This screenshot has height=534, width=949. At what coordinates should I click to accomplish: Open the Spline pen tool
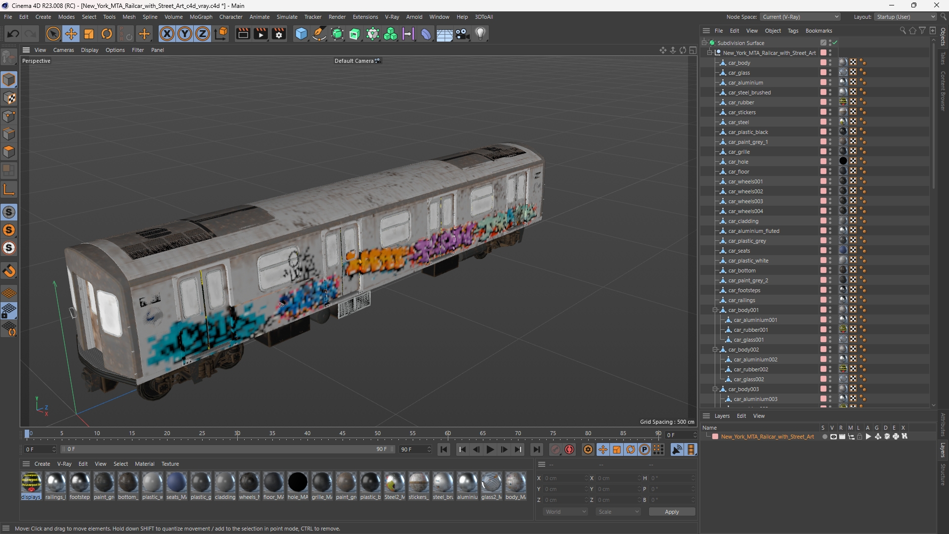319,34
